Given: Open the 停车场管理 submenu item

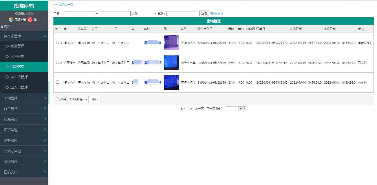Looking at the screenshot, I should tap(24, 77).
